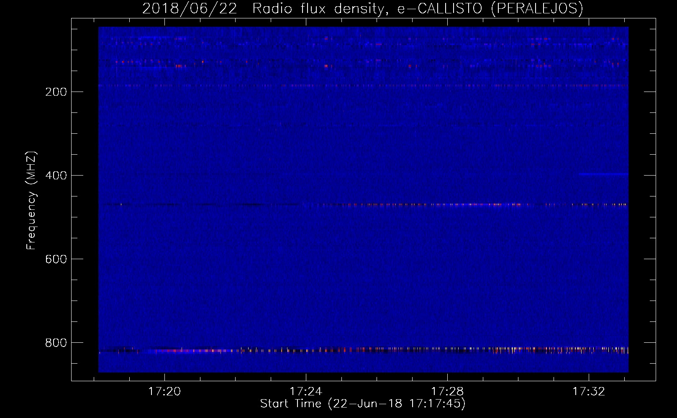Click the 400 frequency axis label
This screenshot has height=418, width=677.
click(x=56, y=176)
